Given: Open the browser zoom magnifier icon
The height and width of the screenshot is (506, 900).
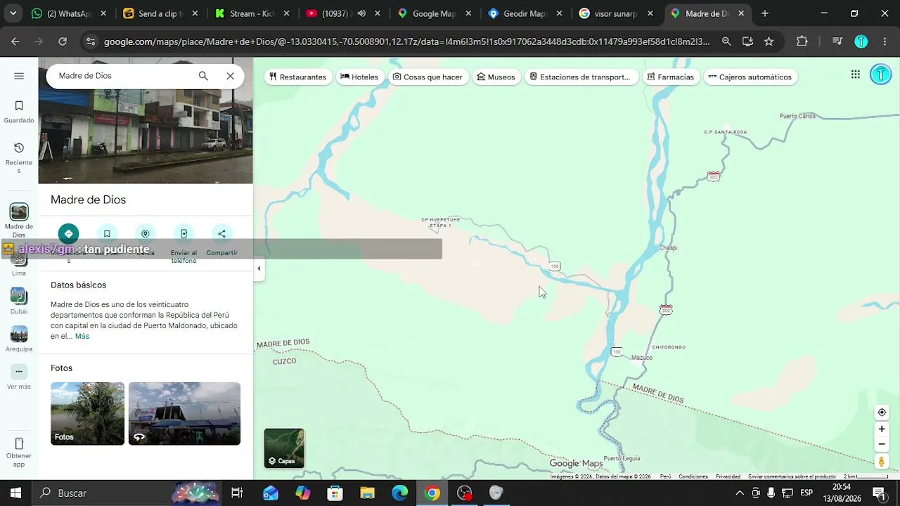Looking at the screenshot, I should point(726,41).
